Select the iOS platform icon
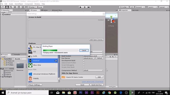 click(x=30, y=52)
